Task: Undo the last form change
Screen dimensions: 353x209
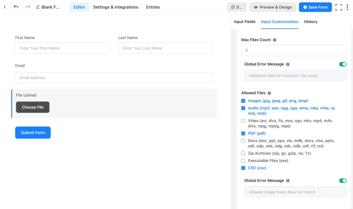Action: 16,7
